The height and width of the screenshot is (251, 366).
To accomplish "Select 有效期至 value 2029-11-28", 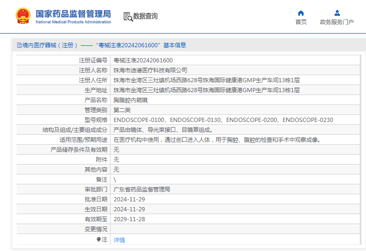I will (129, 219).
